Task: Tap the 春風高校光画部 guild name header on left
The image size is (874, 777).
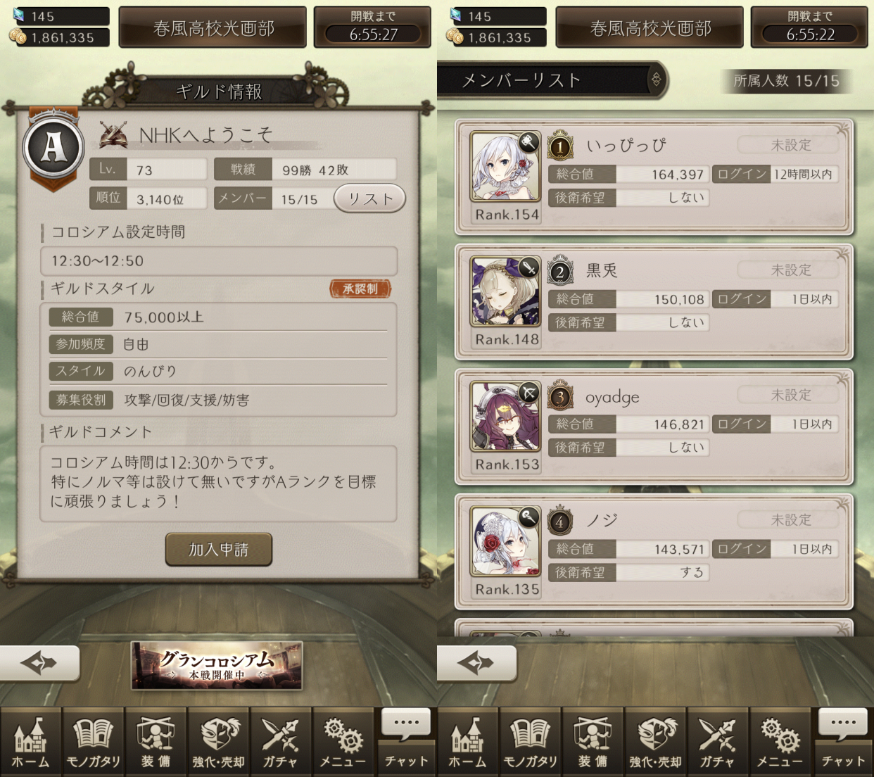Action: [x=213, y=27]
